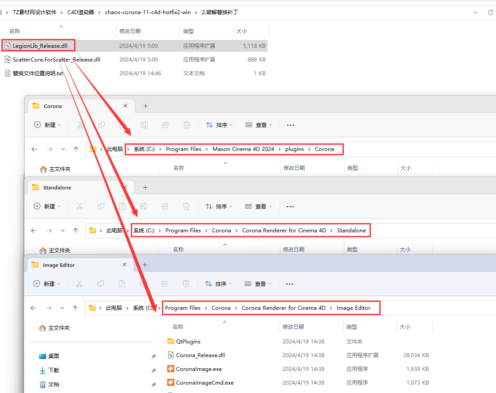Viewport: 496px width, 393px height.
Task: Open the more options ellipsis in the Standalone window
Action: 290,206
